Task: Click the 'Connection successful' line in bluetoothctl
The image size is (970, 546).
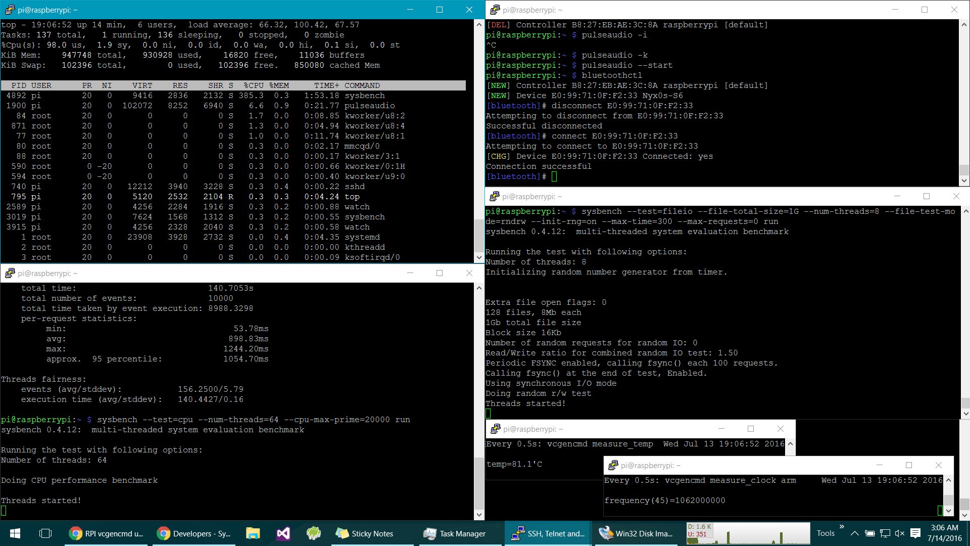Action: pyautogui.click(x=539, y=166)
